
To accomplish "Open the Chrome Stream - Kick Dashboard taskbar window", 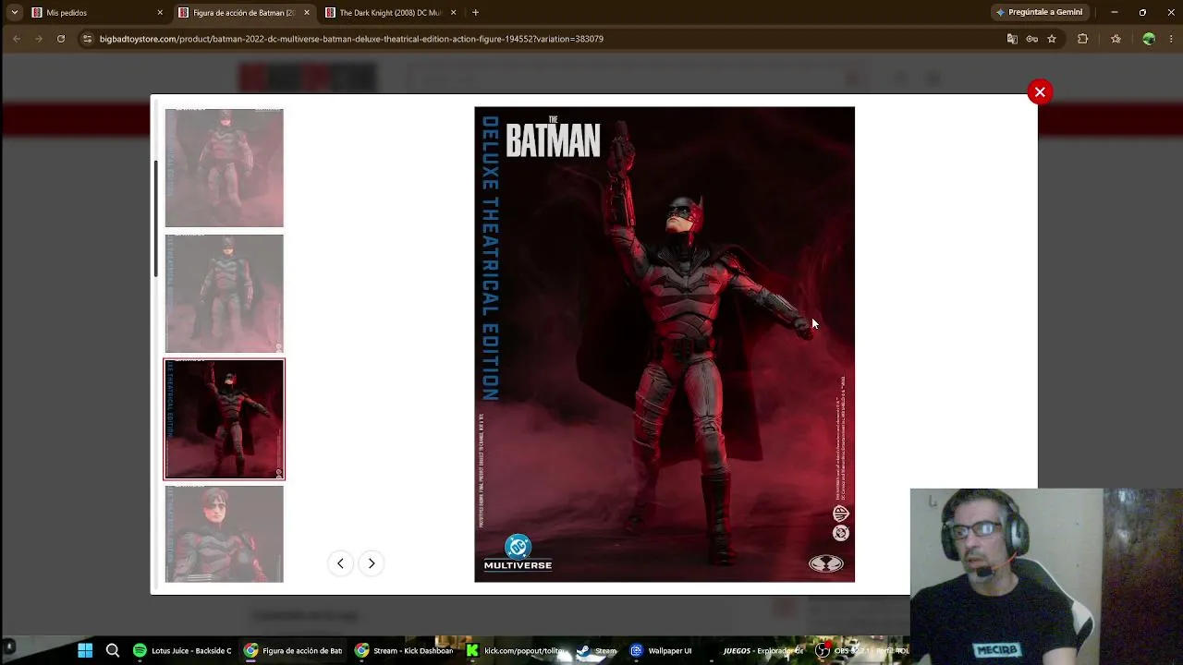I will point(404,651).
